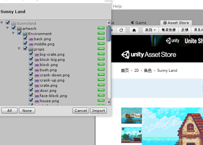Uncheck the crank-up.png checkbox

pyautogui.click(x=31, y=79)
